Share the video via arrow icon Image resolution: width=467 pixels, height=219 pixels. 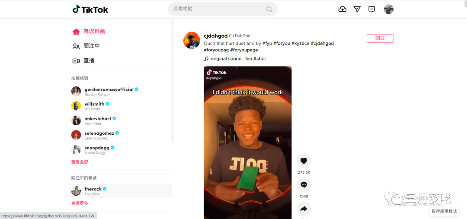click(x=304, y=209)
